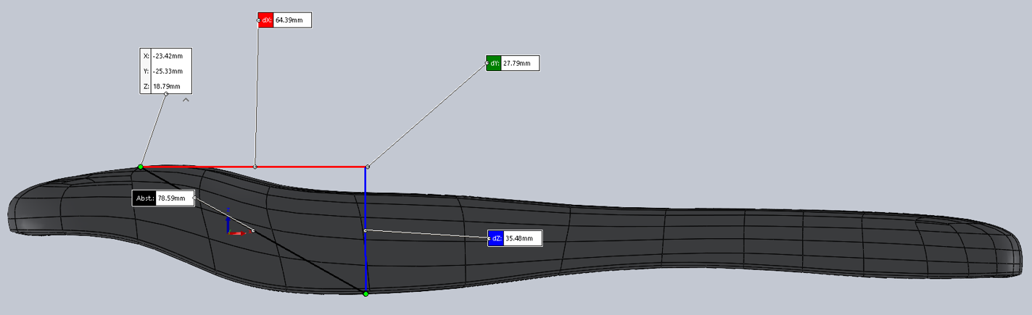Click the 27.79mm dY value field

point(520,64)
